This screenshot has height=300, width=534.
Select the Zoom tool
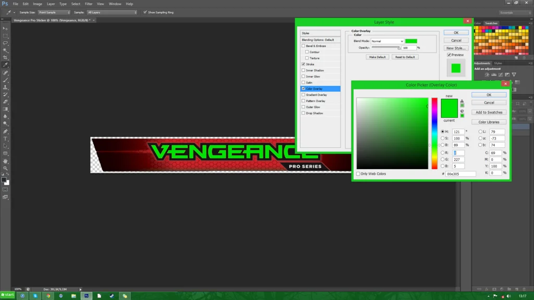click(5, 168)
